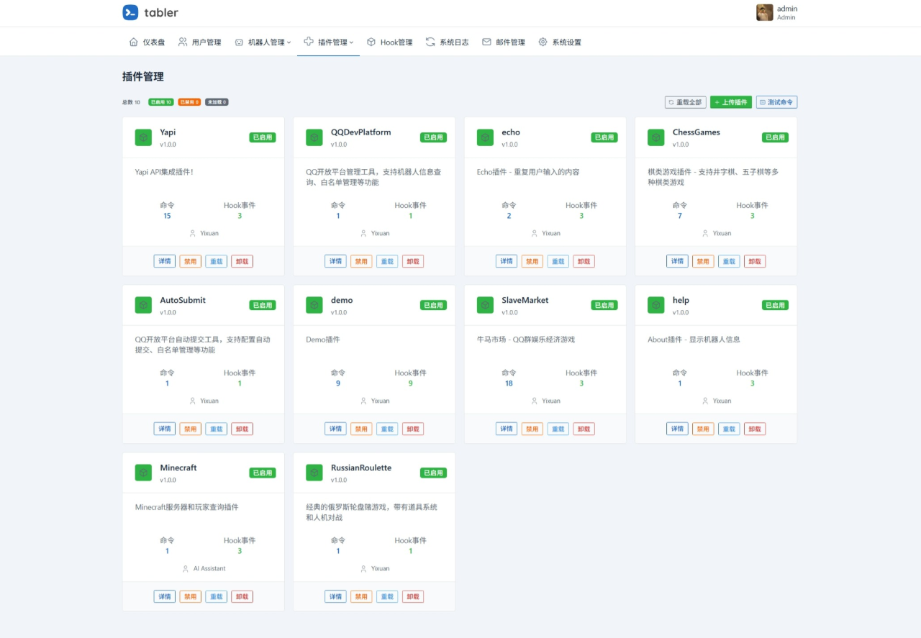Click the SlaveMarket plugin's green icon
Viewport: 921px width, 638px height.
[485, 305]
